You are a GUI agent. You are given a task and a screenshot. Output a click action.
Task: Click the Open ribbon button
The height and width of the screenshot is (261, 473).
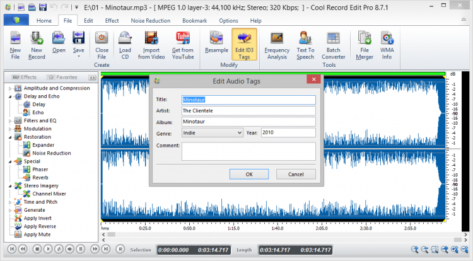coord(59,42)
